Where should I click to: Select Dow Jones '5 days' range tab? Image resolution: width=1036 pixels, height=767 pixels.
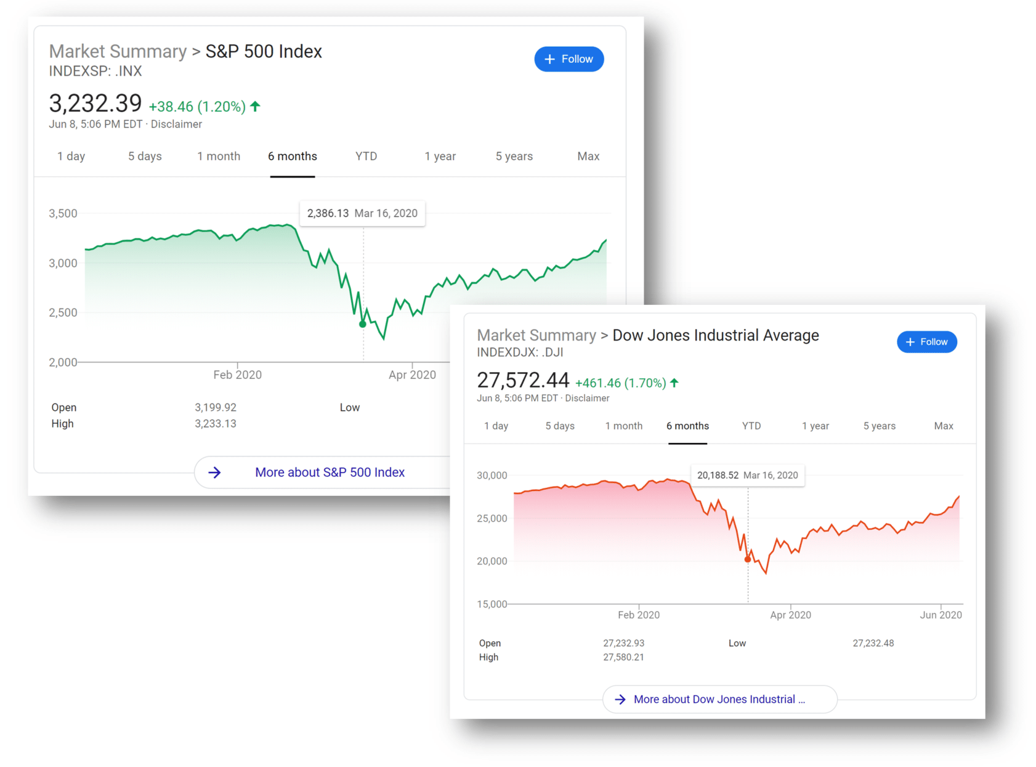(x=560, y=426)
